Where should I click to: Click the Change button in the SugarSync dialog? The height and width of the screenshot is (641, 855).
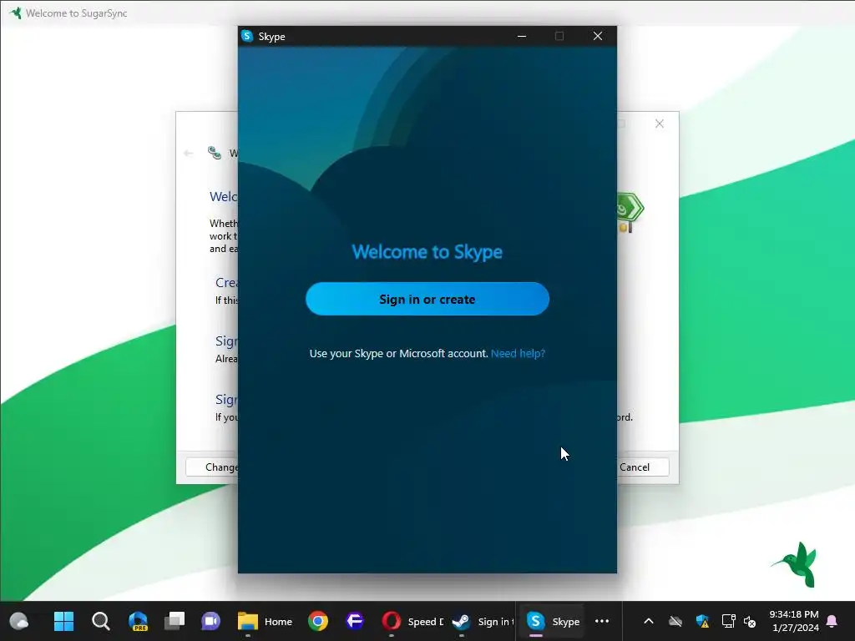[x=212, y=467]
